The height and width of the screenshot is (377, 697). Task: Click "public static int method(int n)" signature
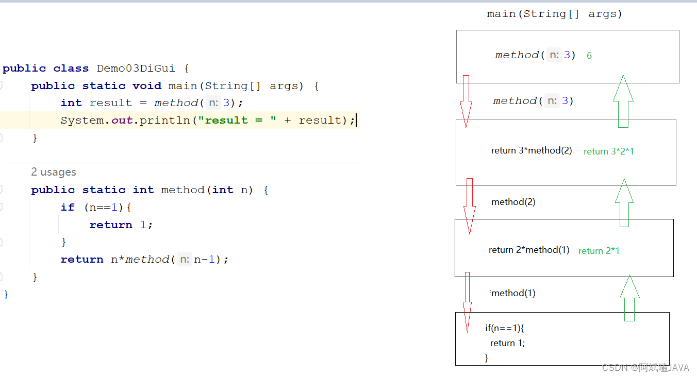142,190
